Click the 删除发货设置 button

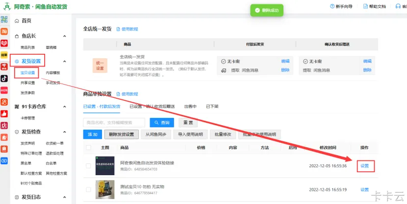point(122,135)
